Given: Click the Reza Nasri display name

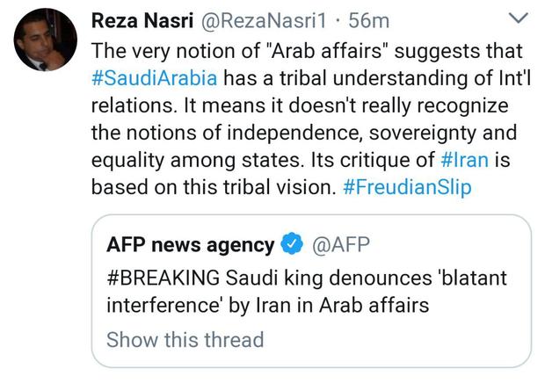Looking at the screenshot, I should click(142, 20).
